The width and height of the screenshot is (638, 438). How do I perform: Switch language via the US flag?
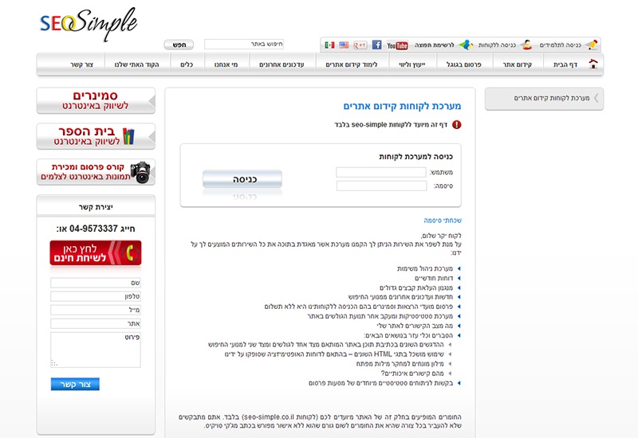point(344,45)
